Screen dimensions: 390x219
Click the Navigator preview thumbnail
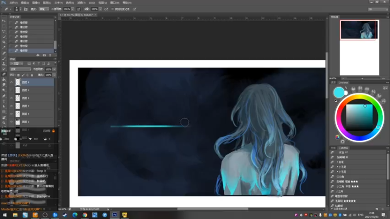359,30
